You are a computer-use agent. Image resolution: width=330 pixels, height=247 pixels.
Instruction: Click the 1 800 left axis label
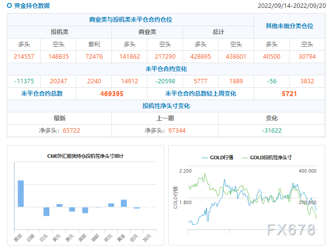pyautogui.click(x=185, y=203)
